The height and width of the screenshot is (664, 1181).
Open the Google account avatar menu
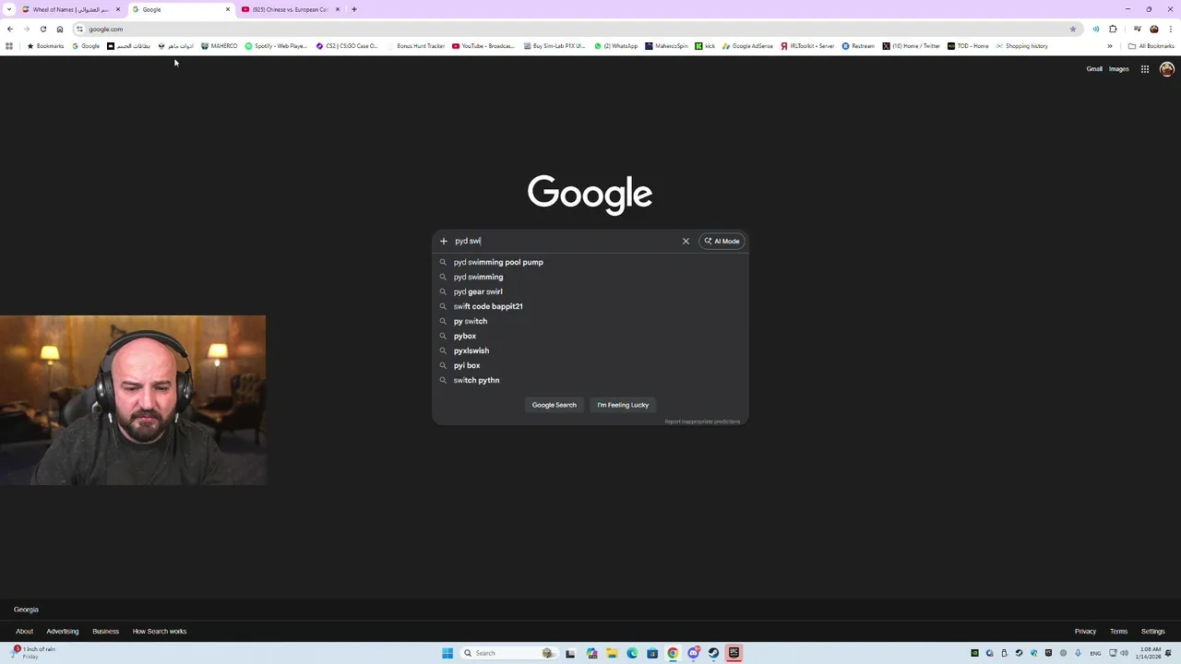(x=1167, y=69)
